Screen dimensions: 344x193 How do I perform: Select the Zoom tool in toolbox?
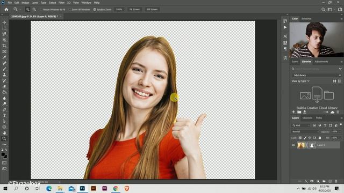click(x=4, y=138)
